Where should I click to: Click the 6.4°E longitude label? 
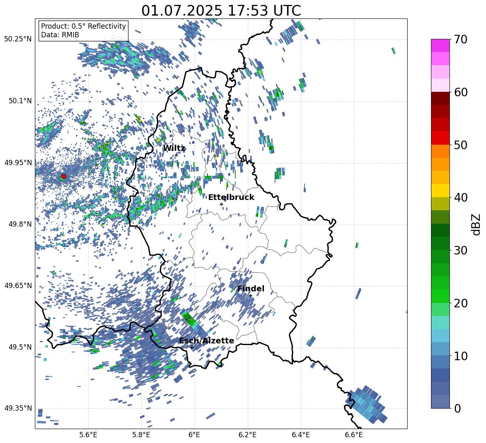pyautogui.click(x=300, y=435)
